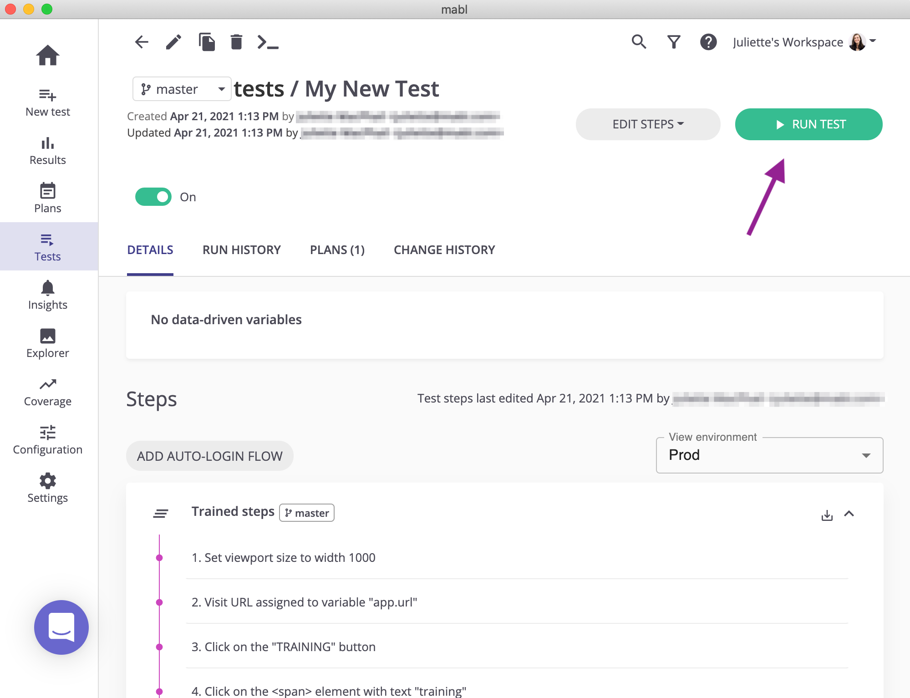Image resolution: width=910 pixels, height=698 pixels.
Task: Click the pencil edit icon
Action: coord(173,42)
